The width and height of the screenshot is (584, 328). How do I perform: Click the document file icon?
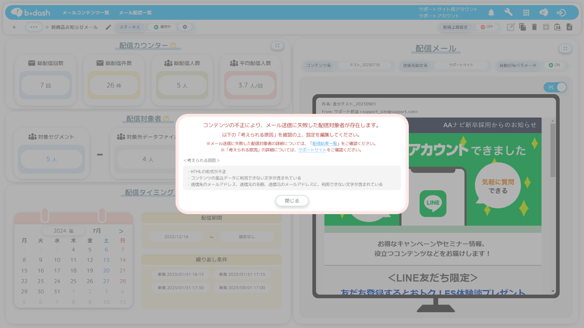pos(569,27)
